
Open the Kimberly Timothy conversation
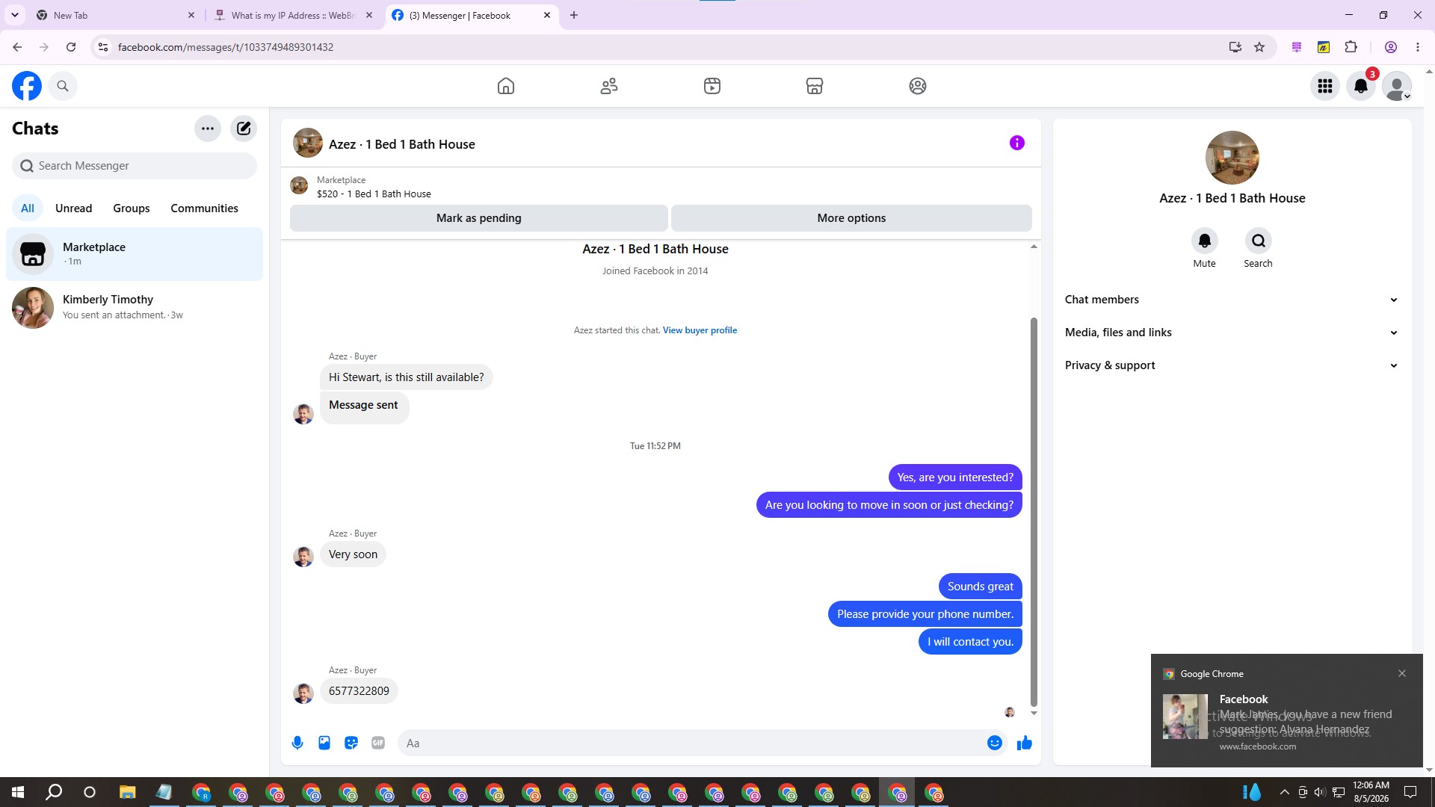pos(135,307)
